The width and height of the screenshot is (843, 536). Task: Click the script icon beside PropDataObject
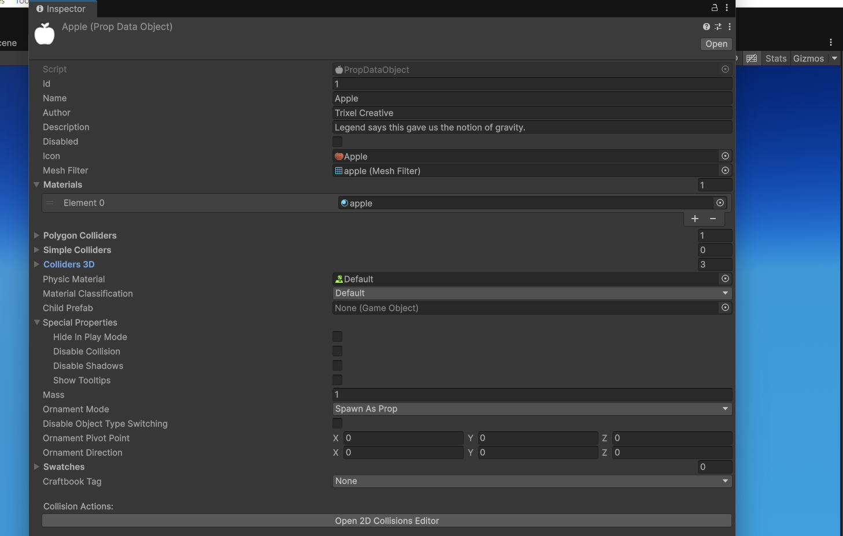(x=339, y=69)
